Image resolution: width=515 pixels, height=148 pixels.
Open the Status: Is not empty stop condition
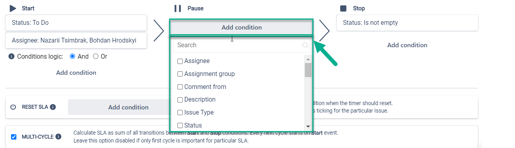click(x=407, y=23)
